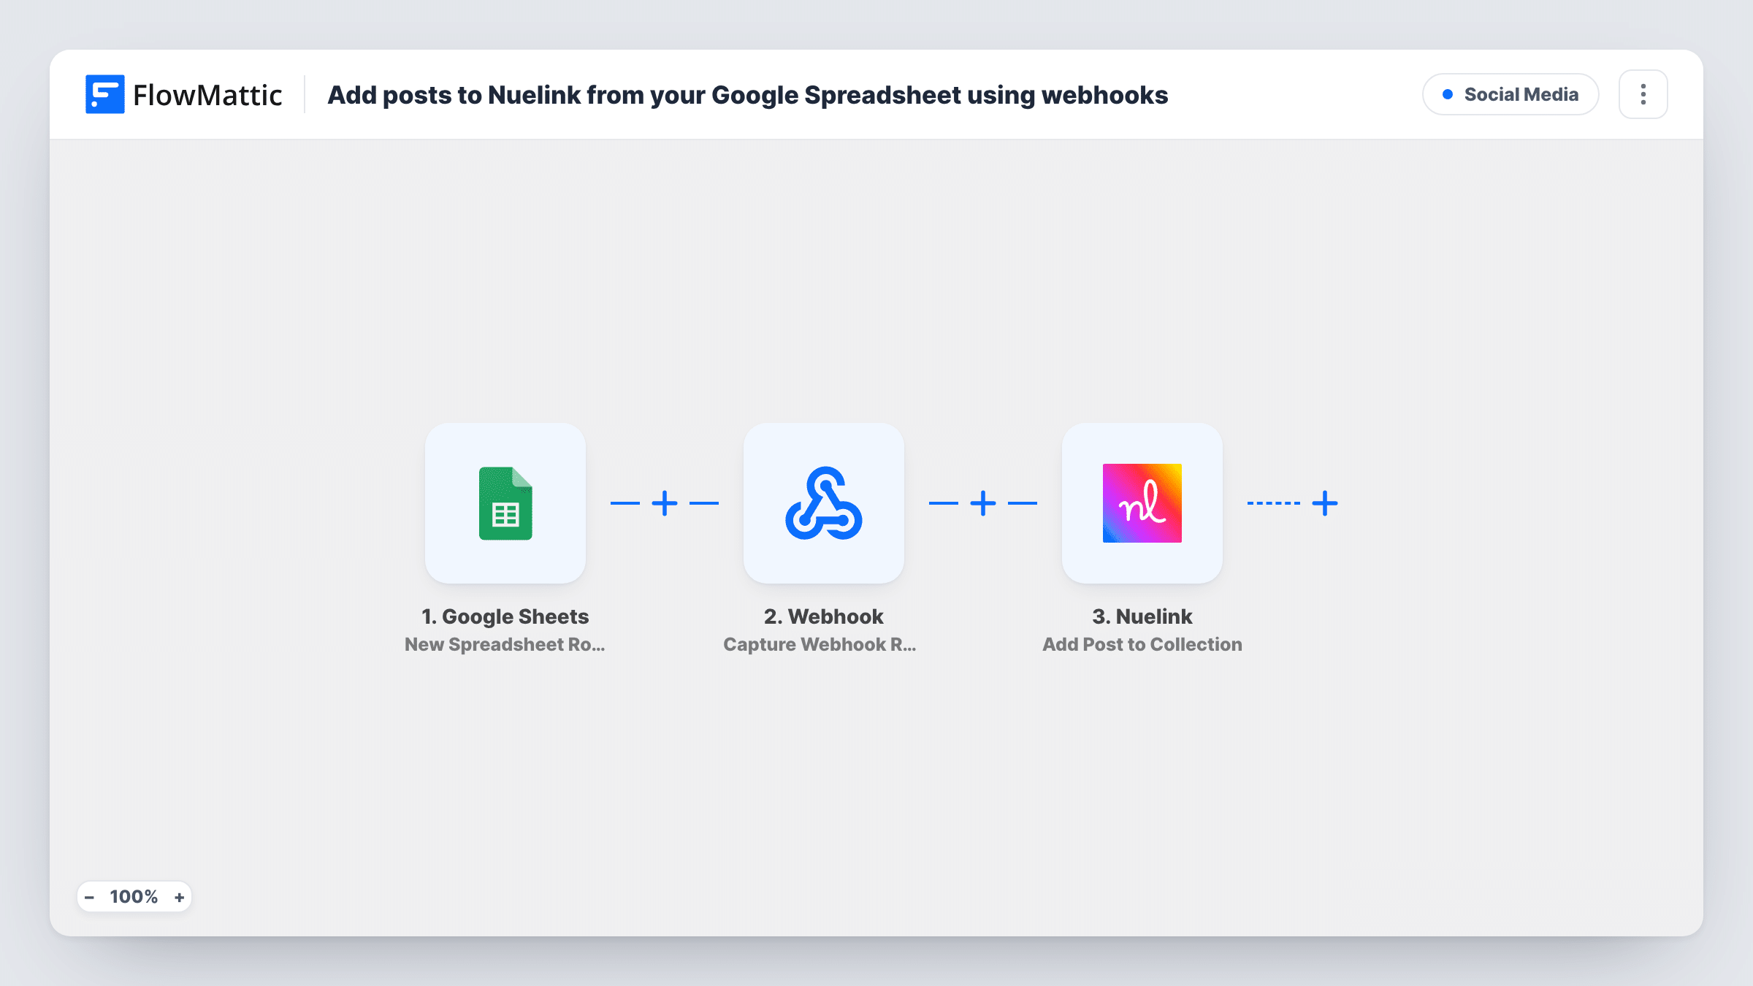Click 'Add Post to Collection' subtitle

click(1142, 644)
